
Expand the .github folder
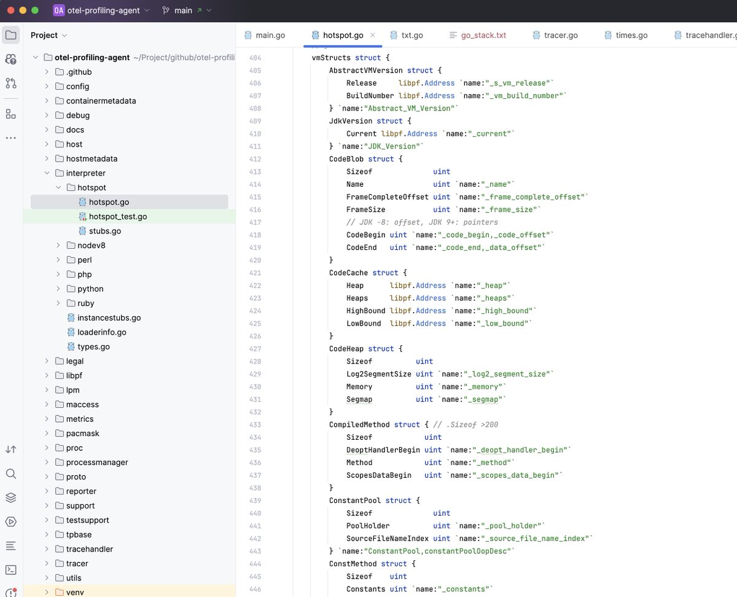tap(47, 72)
